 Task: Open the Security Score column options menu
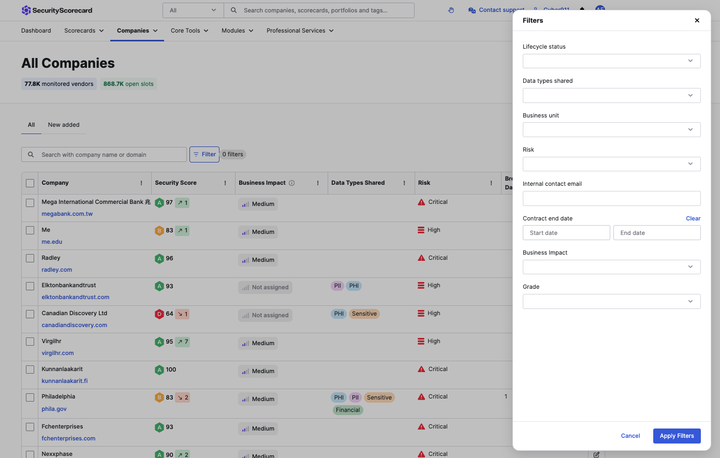pos(225,183)
